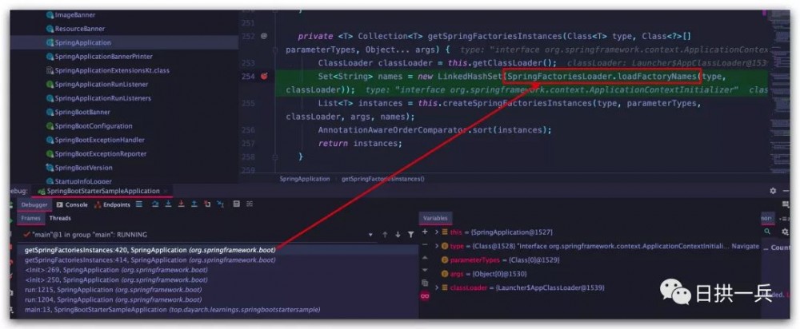This screenshot has width=800, height=329.
Task: Click SpringApplication breadcrumb in editor
Action: [305, 179]
